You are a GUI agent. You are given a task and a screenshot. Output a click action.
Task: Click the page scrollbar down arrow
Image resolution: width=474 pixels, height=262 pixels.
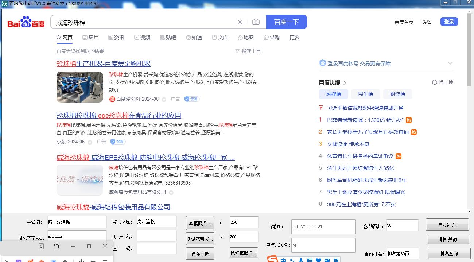469,211
